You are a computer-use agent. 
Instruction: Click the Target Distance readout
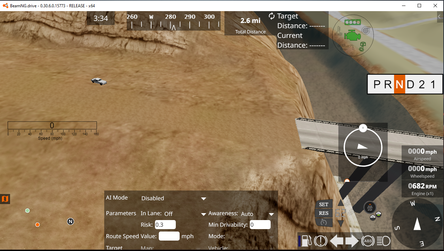point(301,21)
